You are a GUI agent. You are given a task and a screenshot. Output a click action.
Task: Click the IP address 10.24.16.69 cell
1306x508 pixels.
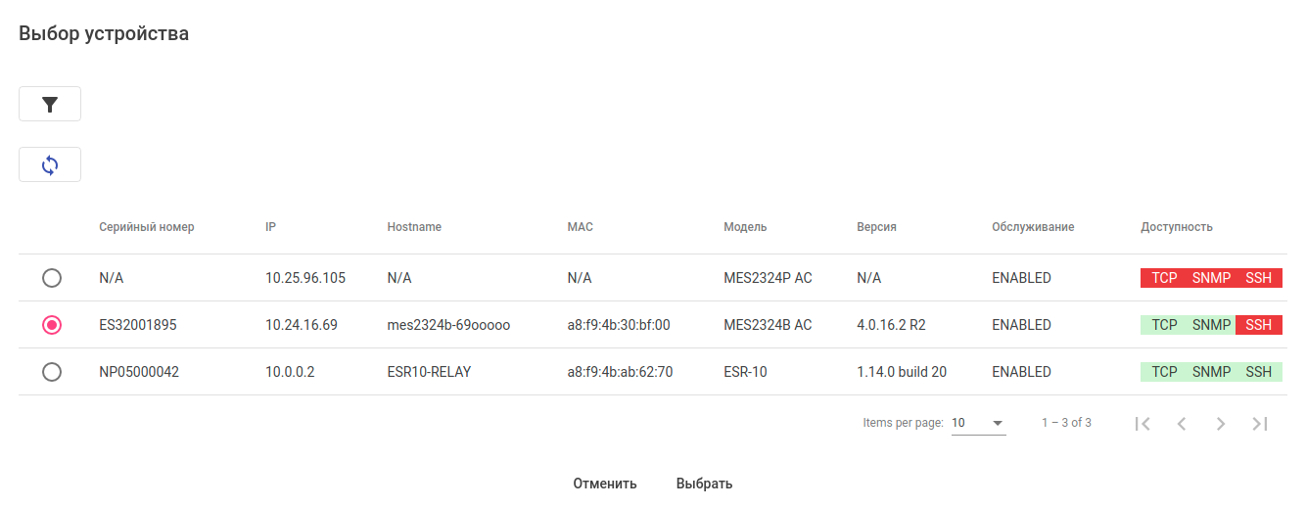(302, 325)
